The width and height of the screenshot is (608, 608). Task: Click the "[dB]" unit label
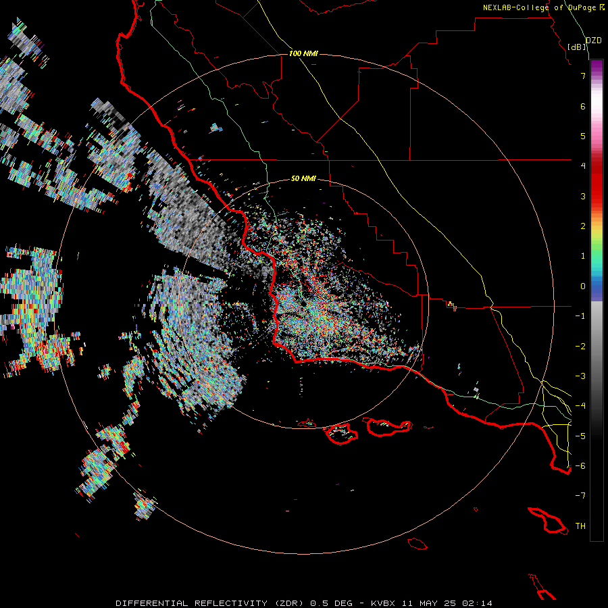[x=577, y=47]
